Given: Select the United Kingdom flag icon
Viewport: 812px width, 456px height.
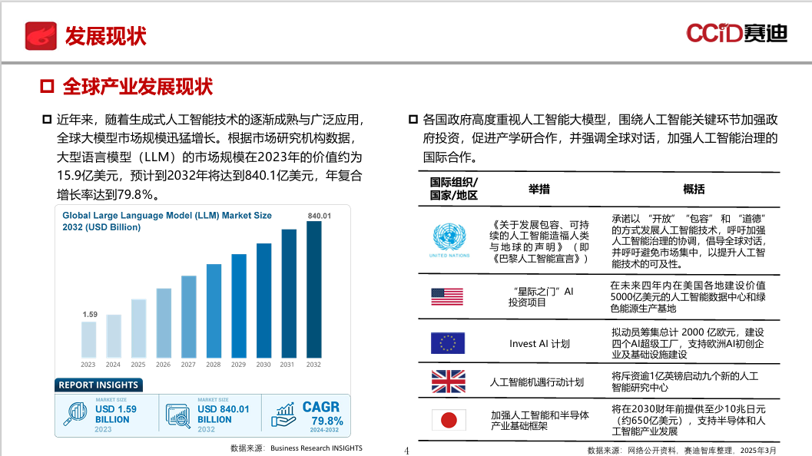Looking at the screenshot, I should tap(449, 382).
